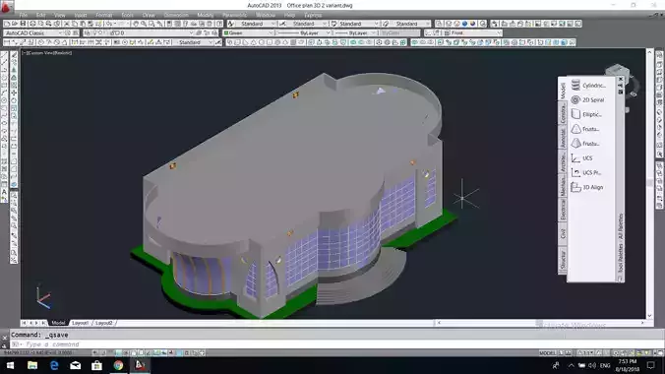Viewport: 665px width, 374px height.
Task: Open the File menu
Action: [24, 15]
